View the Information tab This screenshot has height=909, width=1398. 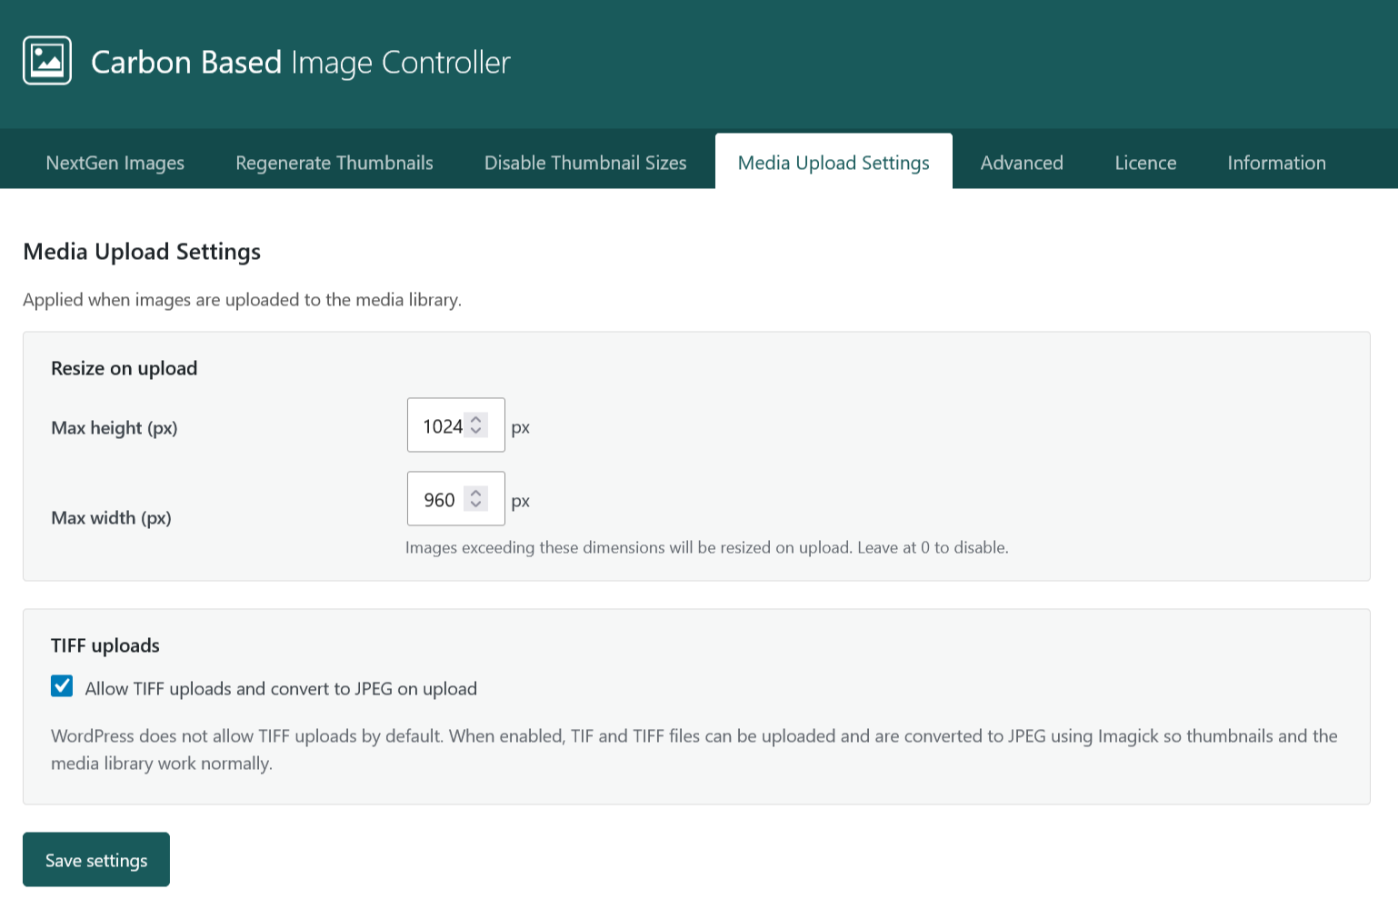(1276, 163)
